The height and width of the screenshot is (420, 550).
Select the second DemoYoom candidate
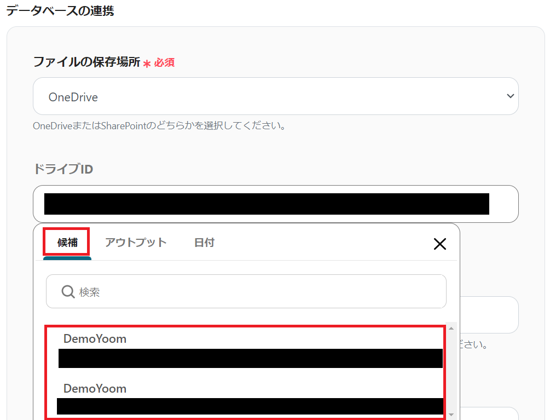tap(245, 398)
